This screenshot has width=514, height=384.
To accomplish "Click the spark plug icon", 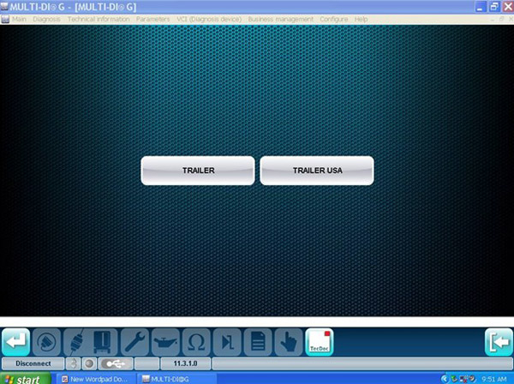I will [75, 342].
